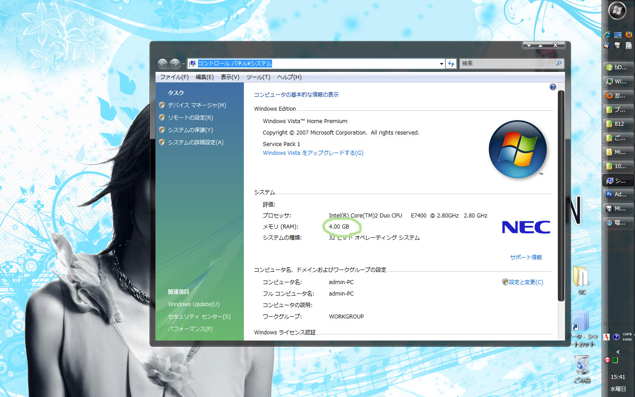Image resolution: width=635 pixels, height=397 pixels.
Task: Open the 編集(E) menu
Action: coord(205,77)
